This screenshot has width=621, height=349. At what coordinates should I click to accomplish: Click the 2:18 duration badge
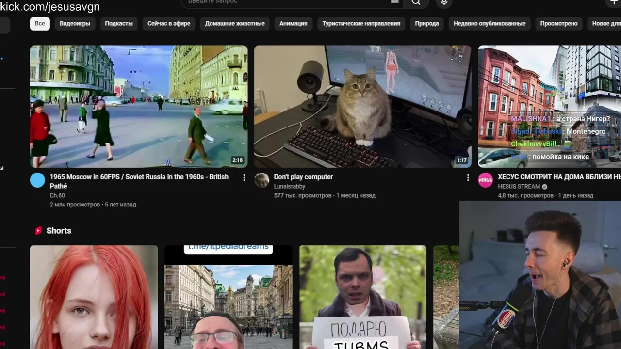tap(237, 160)
